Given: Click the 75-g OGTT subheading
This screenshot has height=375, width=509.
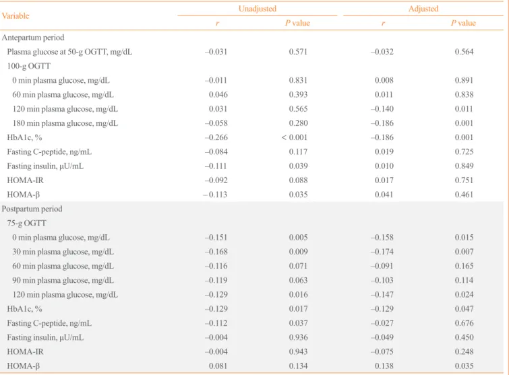Looking at the screenshot, I should [x=26, y=224].
